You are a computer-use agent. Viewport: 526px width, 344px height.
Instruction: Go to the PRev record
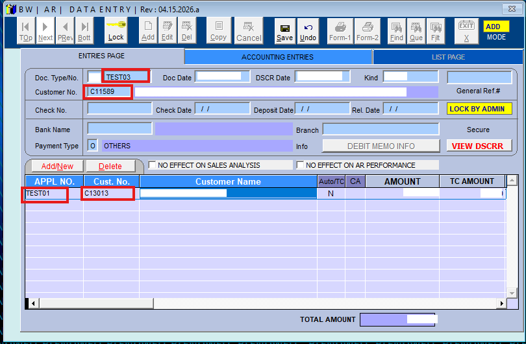[65, 31]
